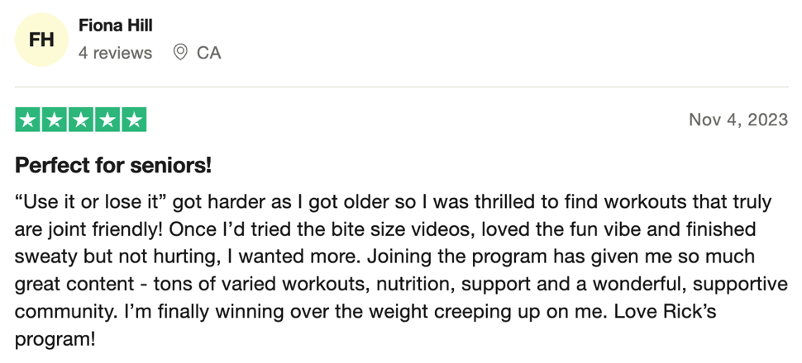The height and width of the screenshot is (363, 802).
Task: Click the location pin icon
Action: pyautogui.click(x=180, y=53)
